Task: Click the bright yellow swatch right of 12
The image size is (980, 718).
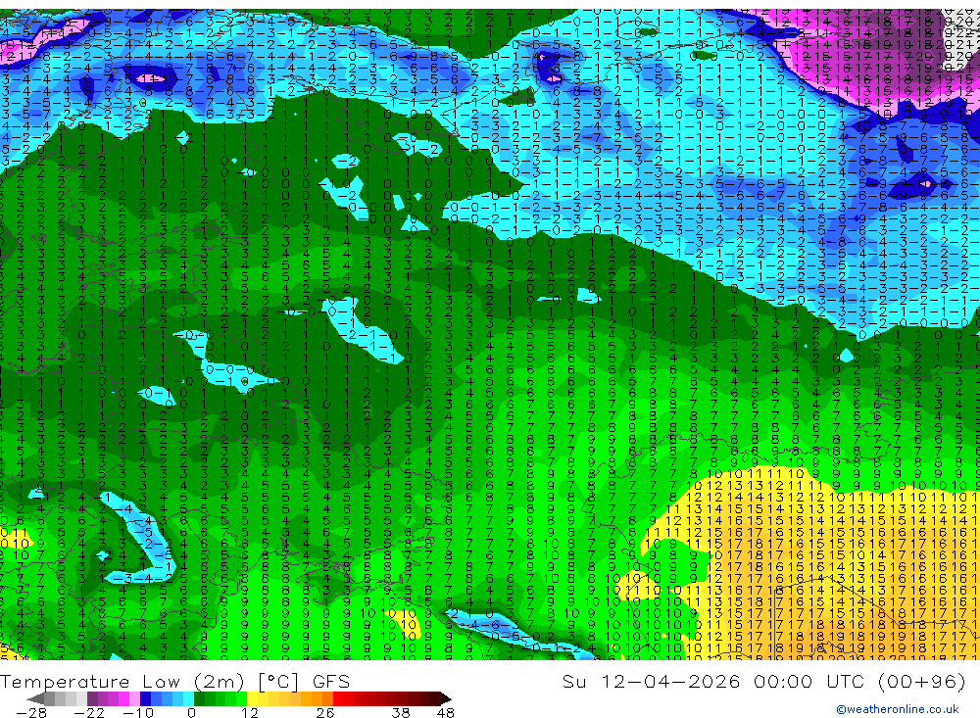Action: pyautogui.click(x=253, y=698)
